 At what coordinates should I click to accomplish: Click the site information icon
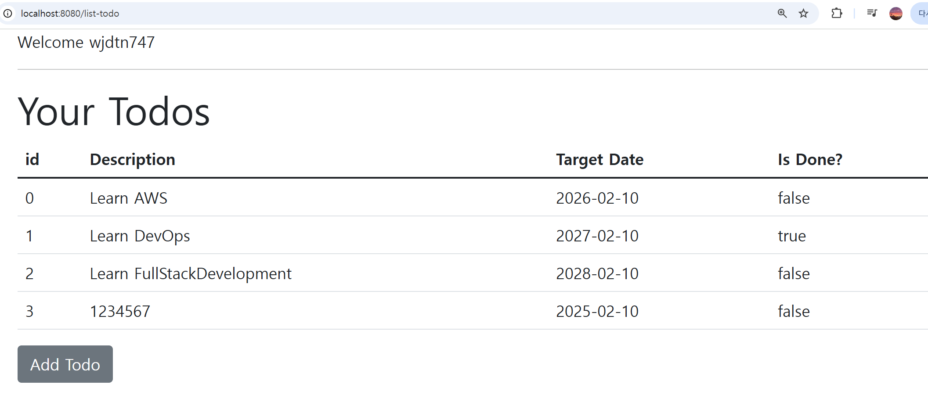tap(8, 14)
